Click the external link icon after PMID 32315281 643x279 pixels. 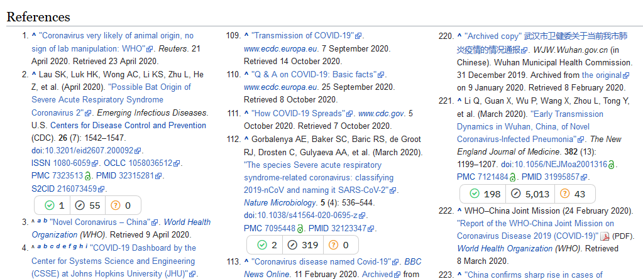pos(158,177)
